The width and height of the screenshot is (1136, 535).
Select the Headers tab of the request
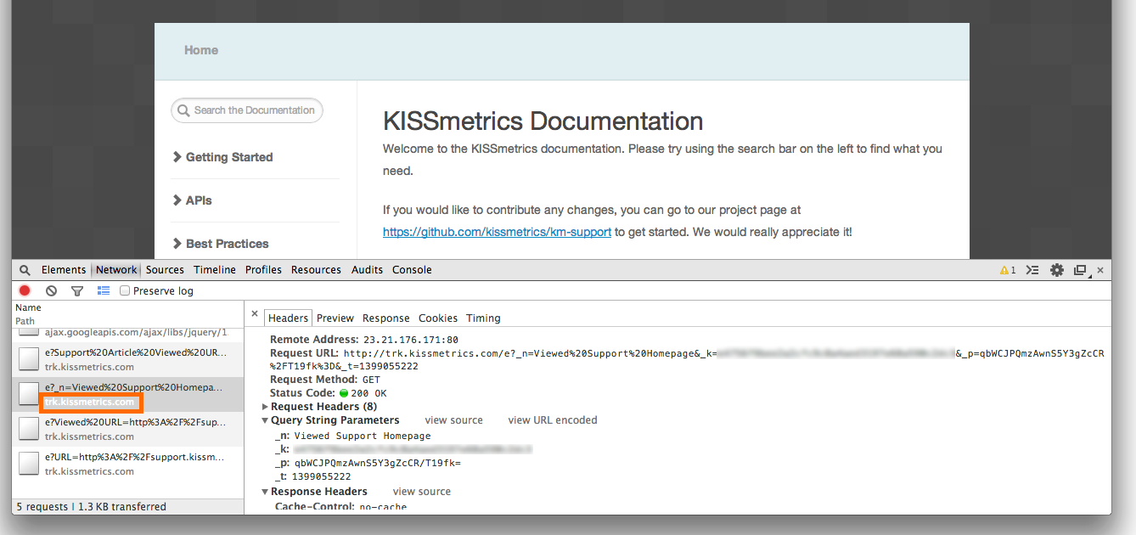pyautogui.click(x=288, y=318)
